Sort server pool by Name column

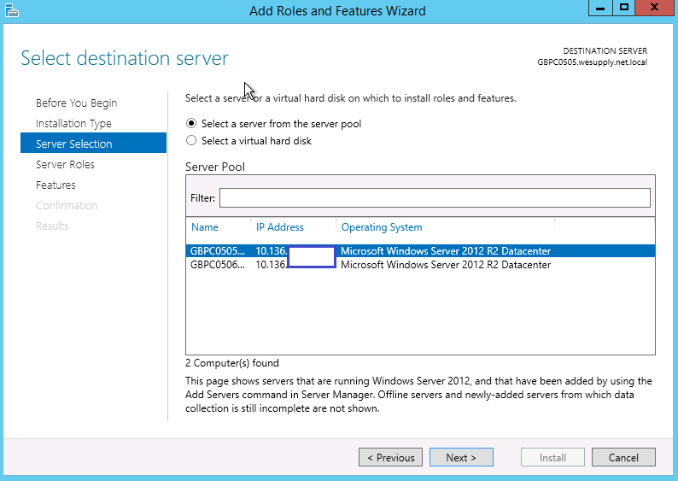[x=205, y=227]
